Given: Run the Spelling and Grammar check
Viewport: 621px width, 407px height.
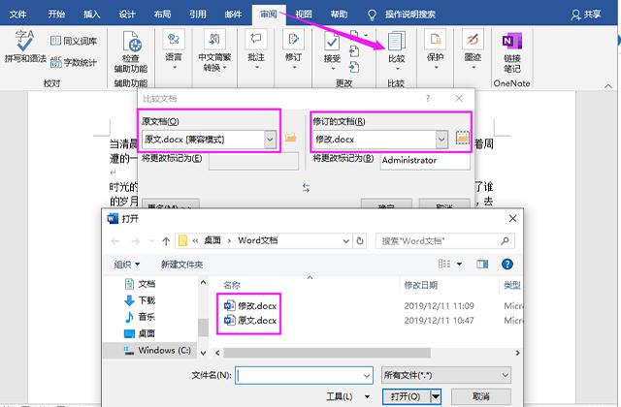Looking at the screenshot, I should 25,47.
